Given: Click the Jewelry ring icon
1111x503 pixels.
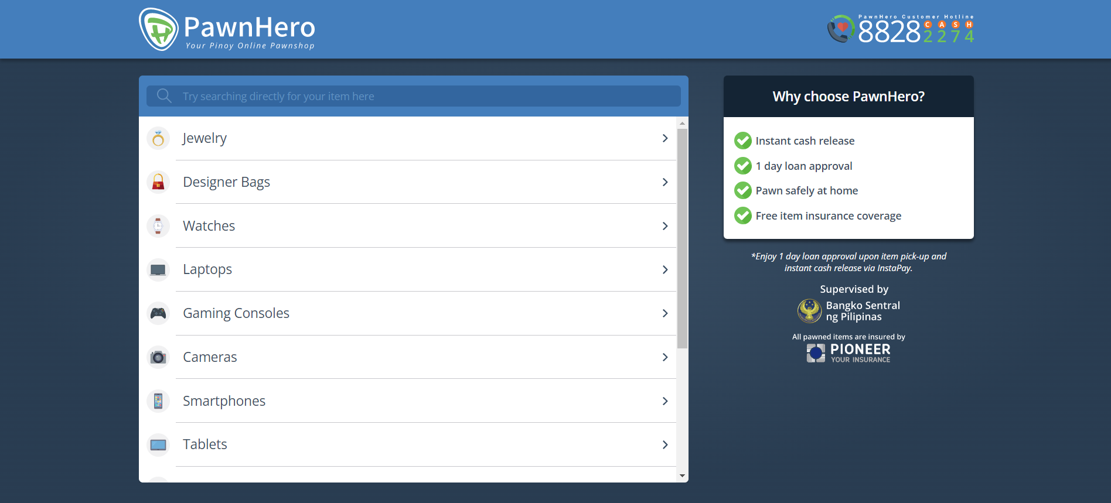Looking at the screenshot, I should 158,138.
